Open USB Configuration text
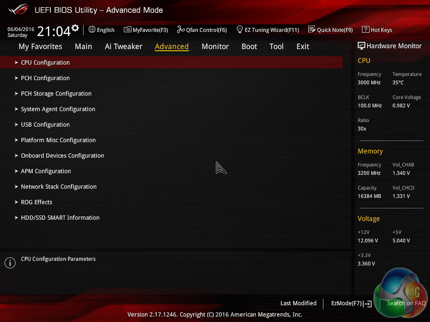Viewport: 430px width, 322px height. [x=45, y=125]
